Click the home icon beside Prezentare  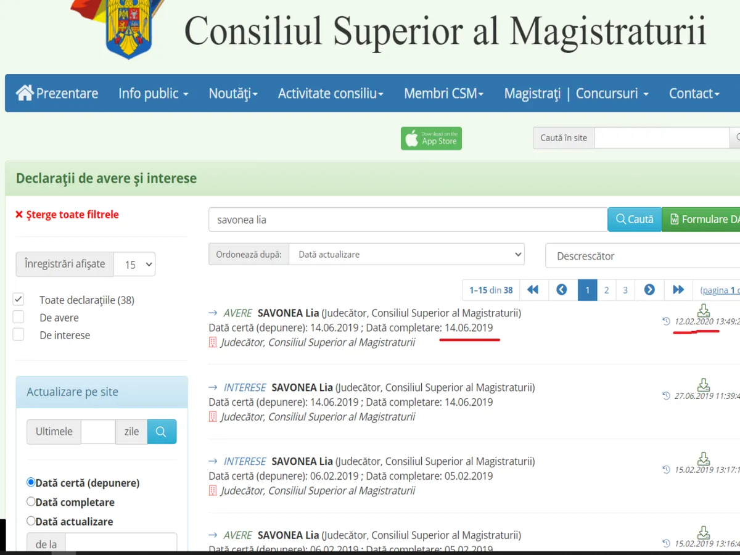point(25,93)
